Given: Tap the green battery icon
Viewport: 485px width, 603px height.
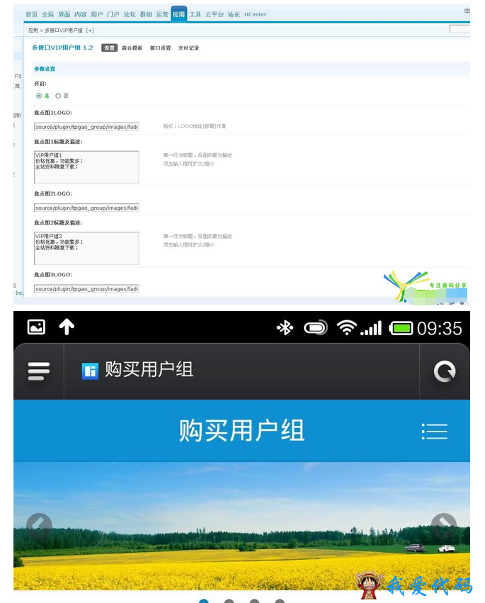Looking at the screenshot, I should 401,328.
